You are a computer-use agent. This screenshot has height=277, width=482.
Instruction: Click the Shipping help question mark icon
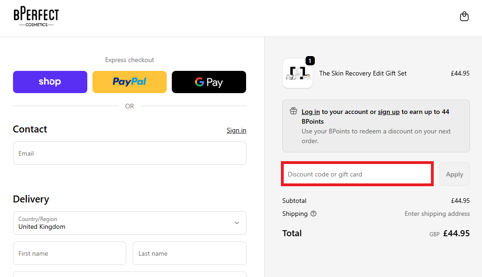pos(313,214)
